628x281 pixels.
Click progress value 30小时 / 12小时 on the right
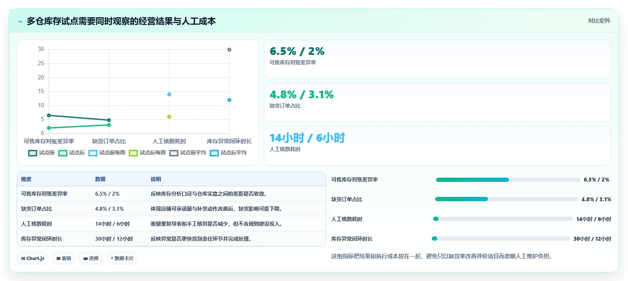click(x=592, y=239)
